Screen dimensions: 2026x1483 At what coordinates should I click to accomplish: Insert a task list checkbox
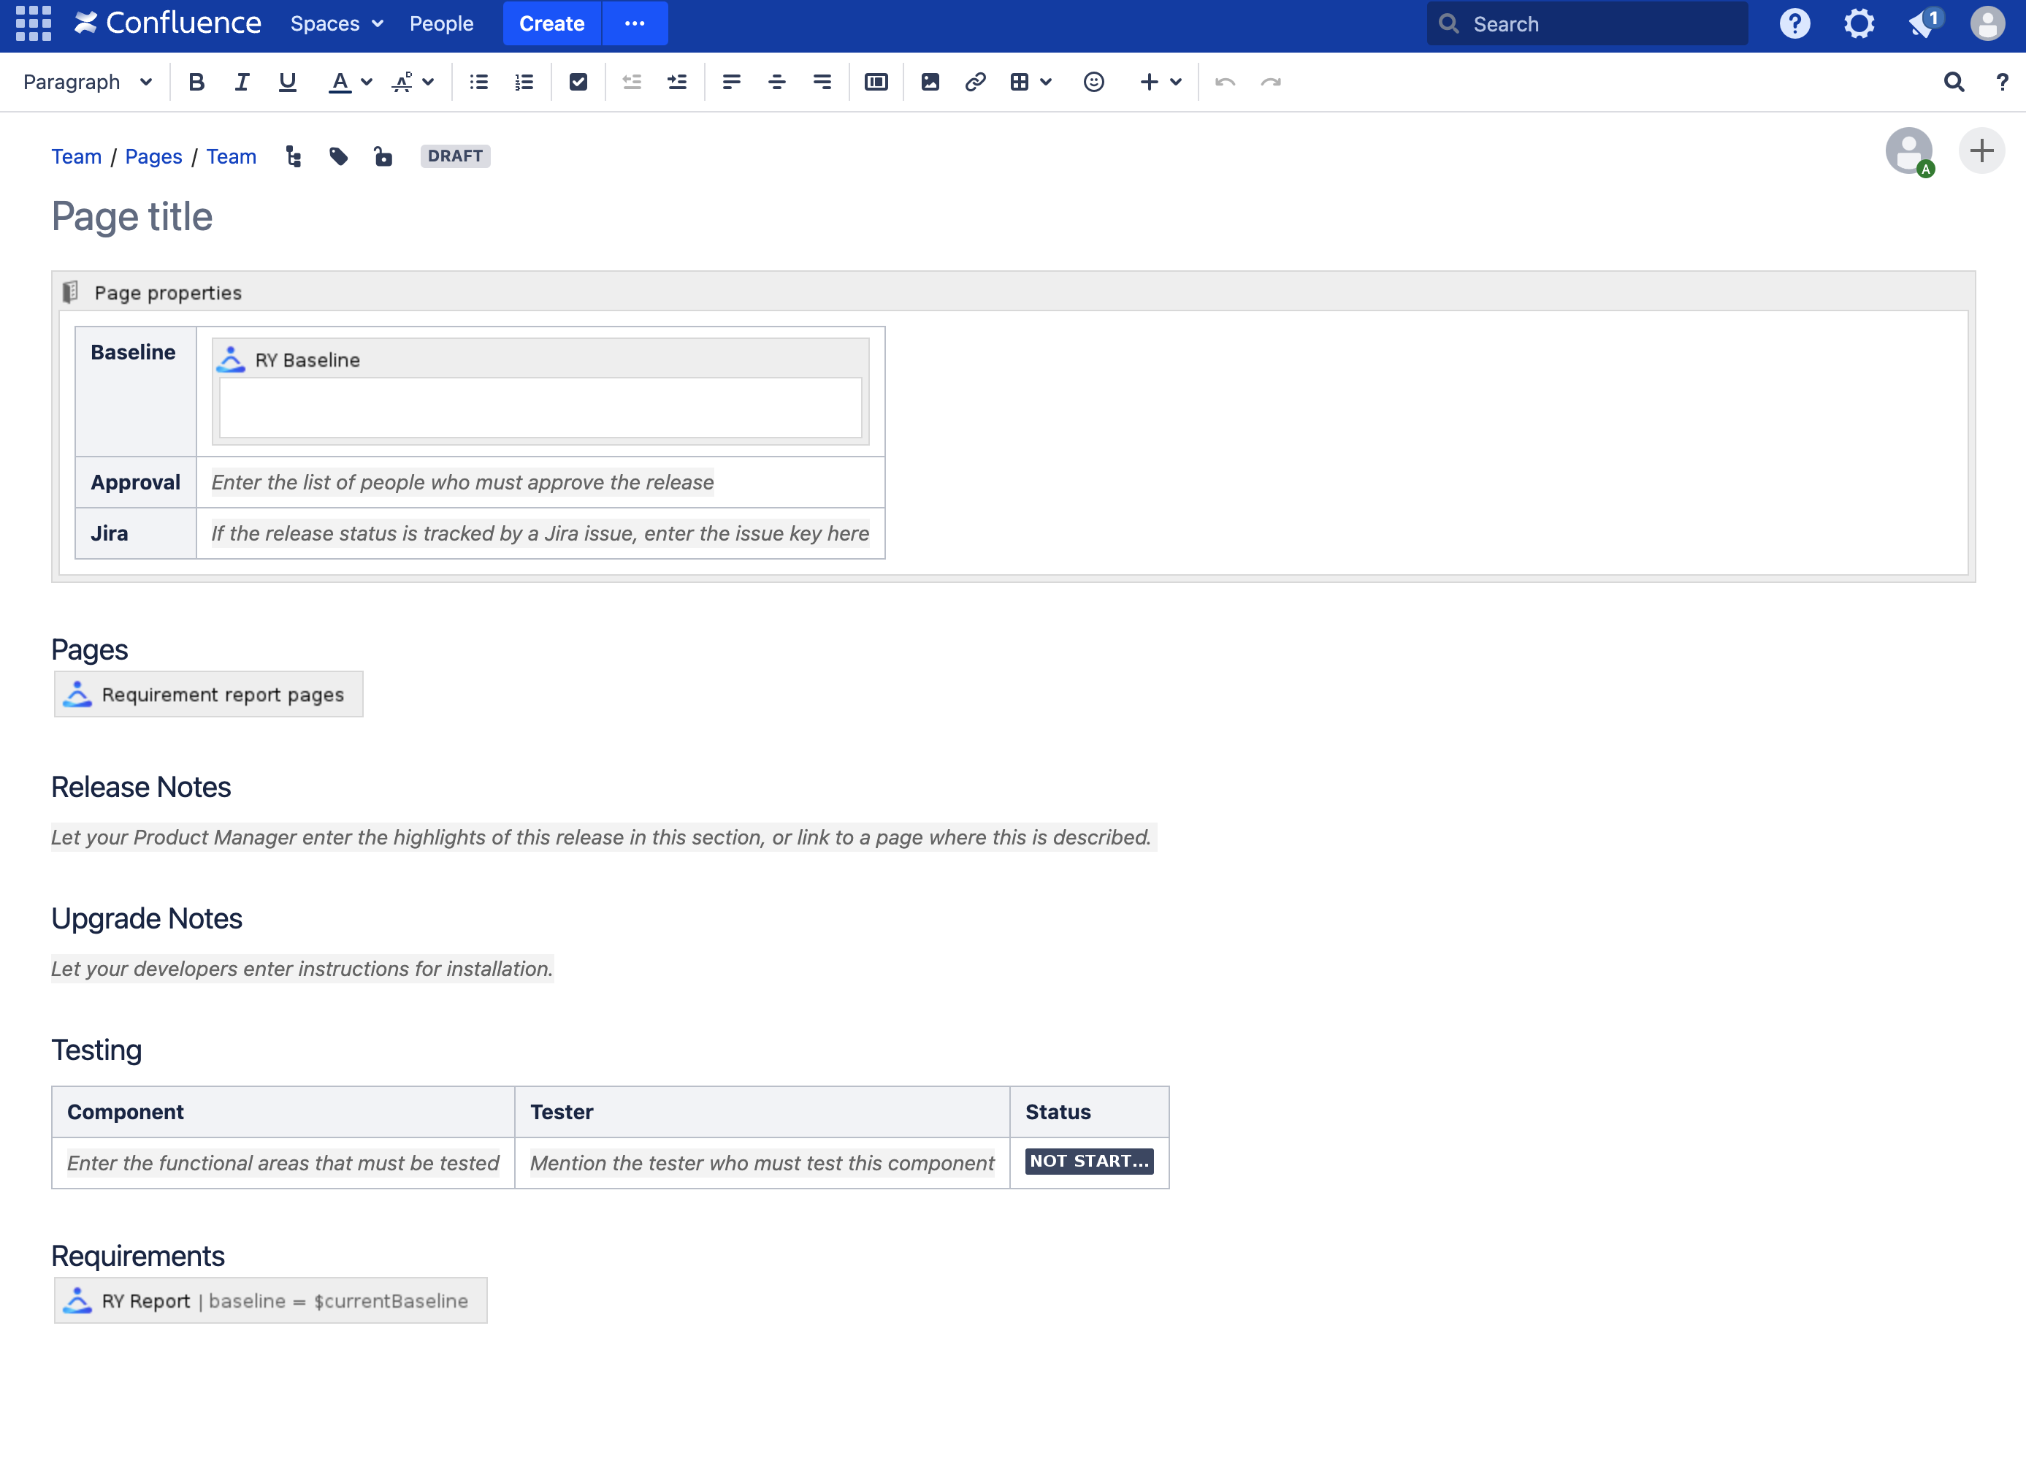(578, 82)
